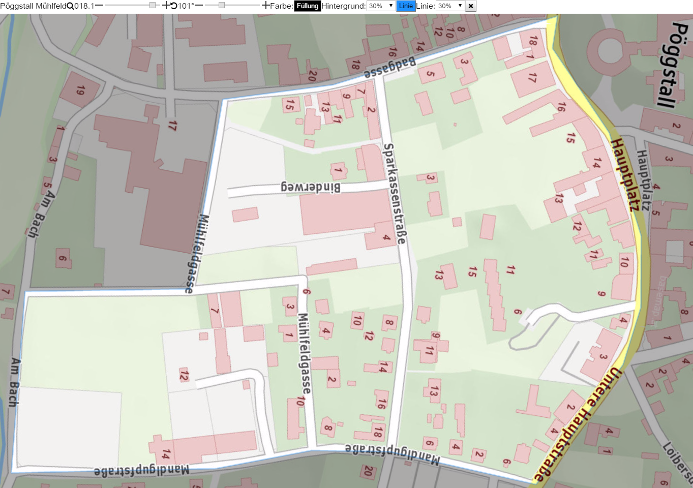
Task: Click the rotation plus icon
Action: tap(266, 6)
